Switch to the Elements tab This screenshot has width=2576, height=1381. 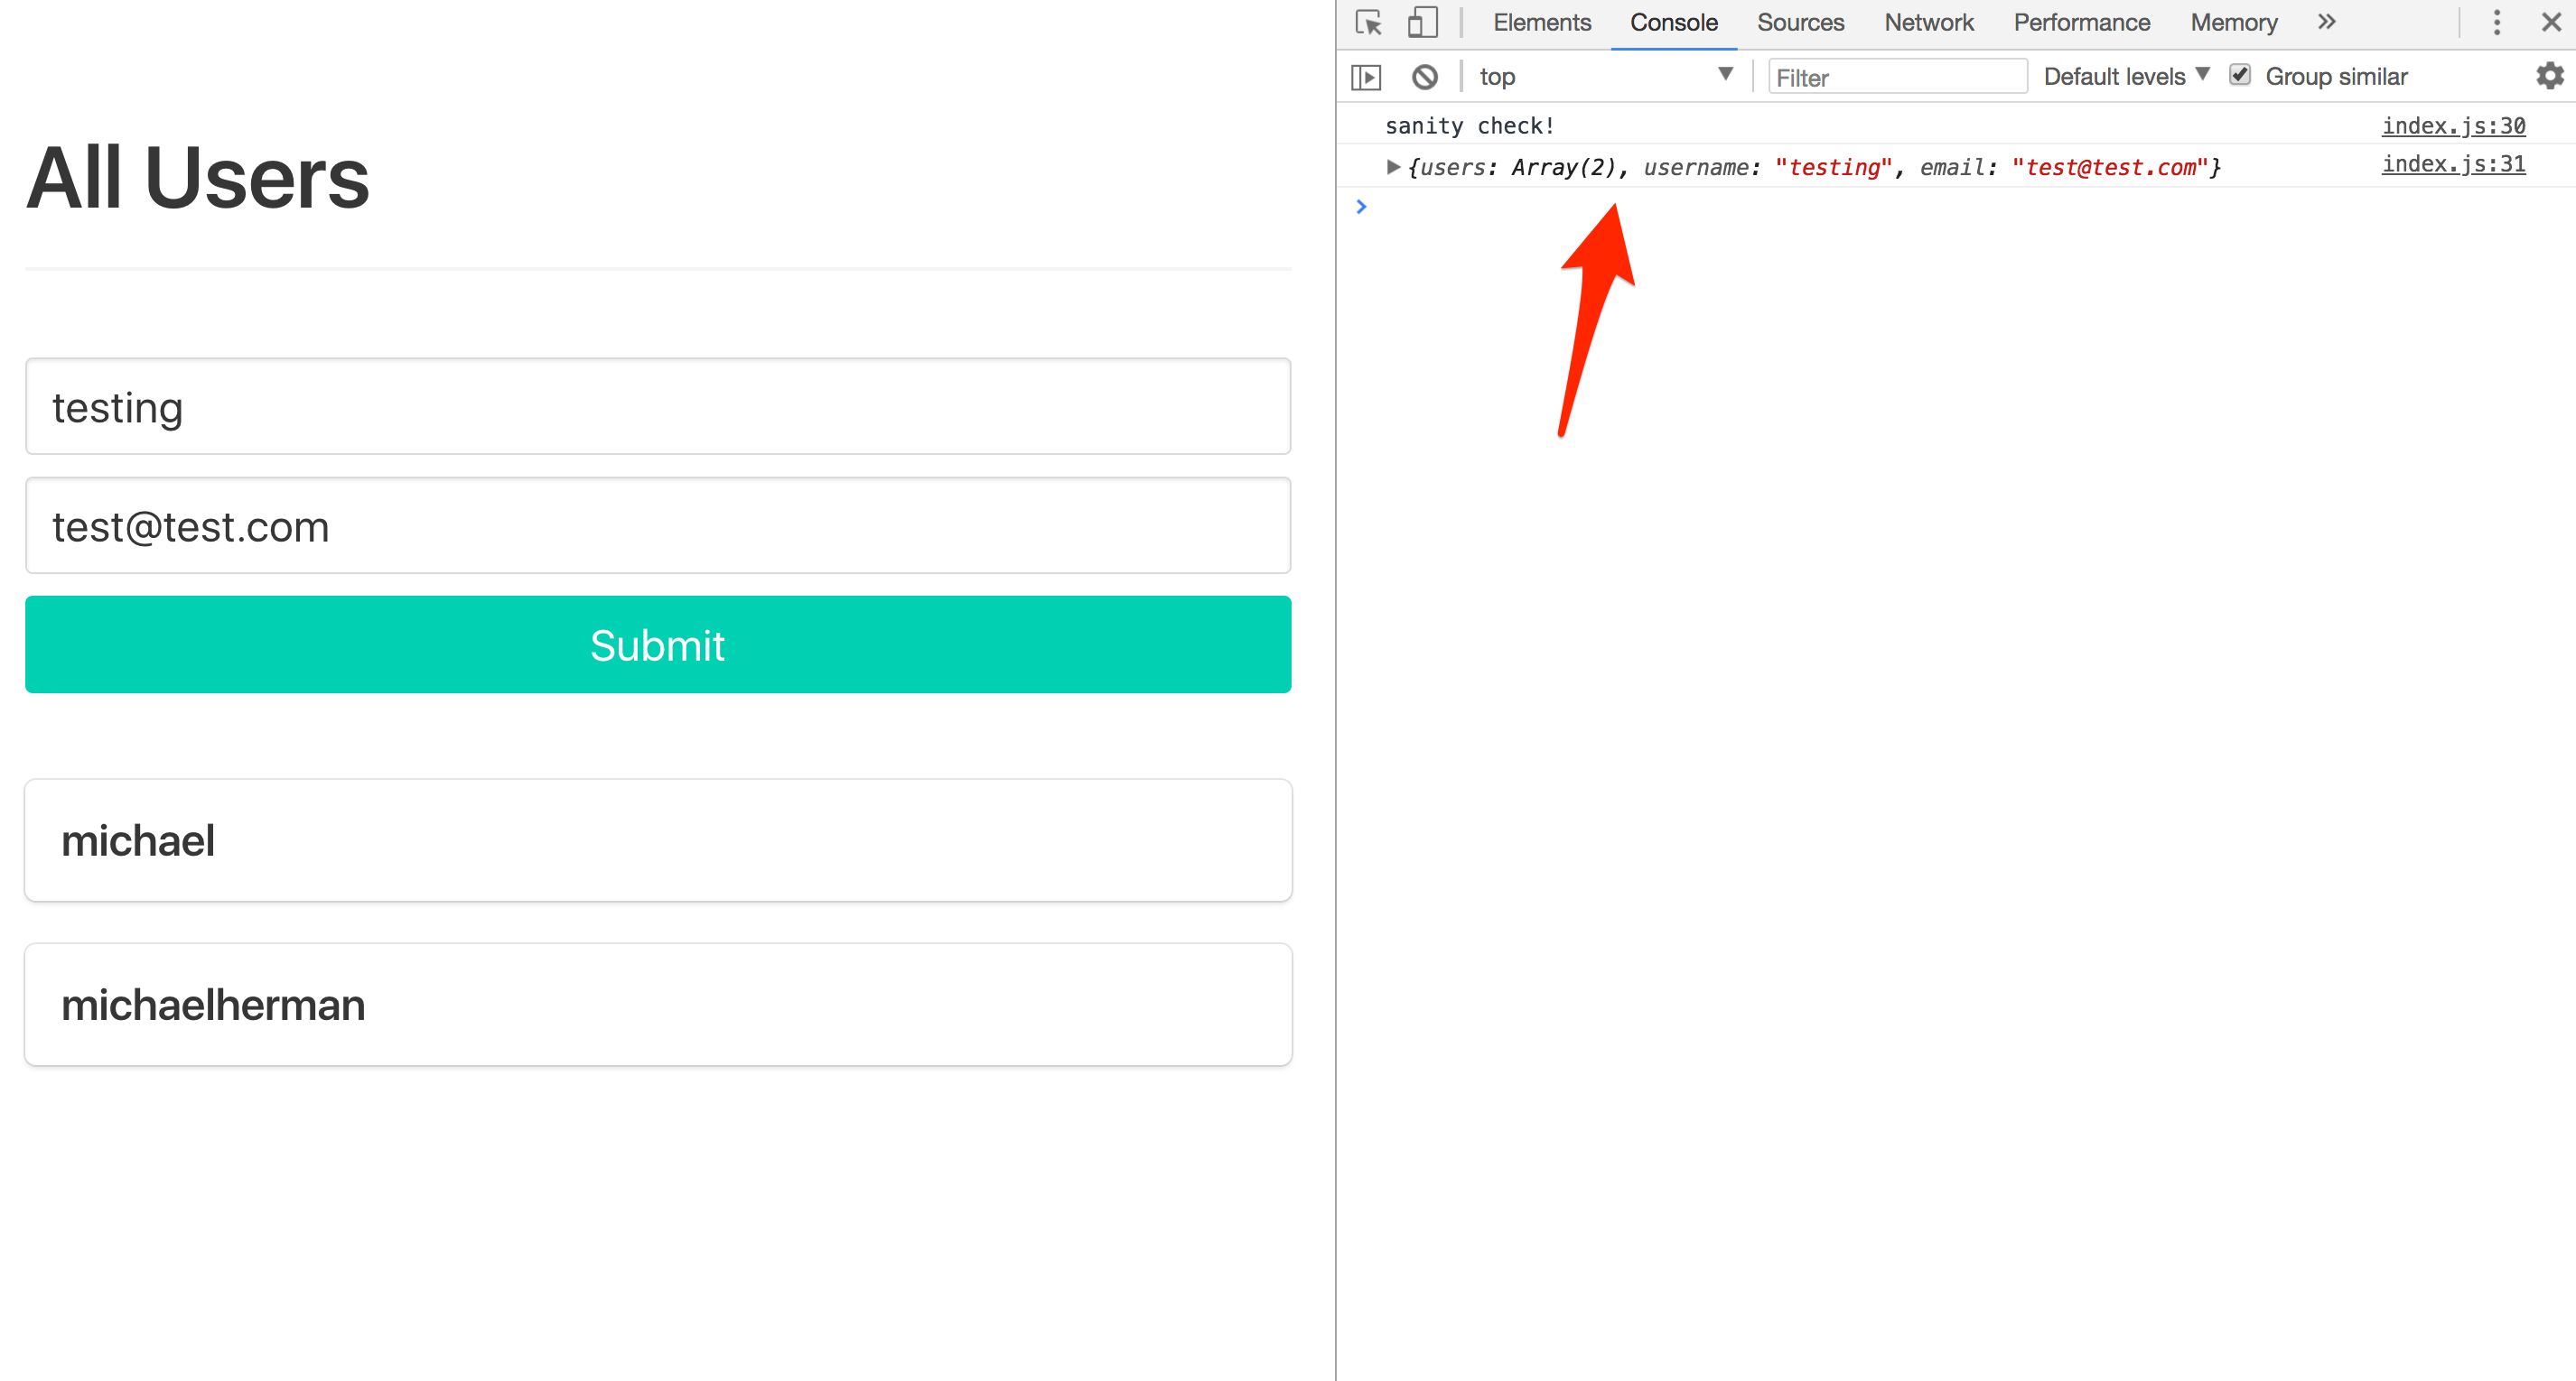[x=1541, y=23]
